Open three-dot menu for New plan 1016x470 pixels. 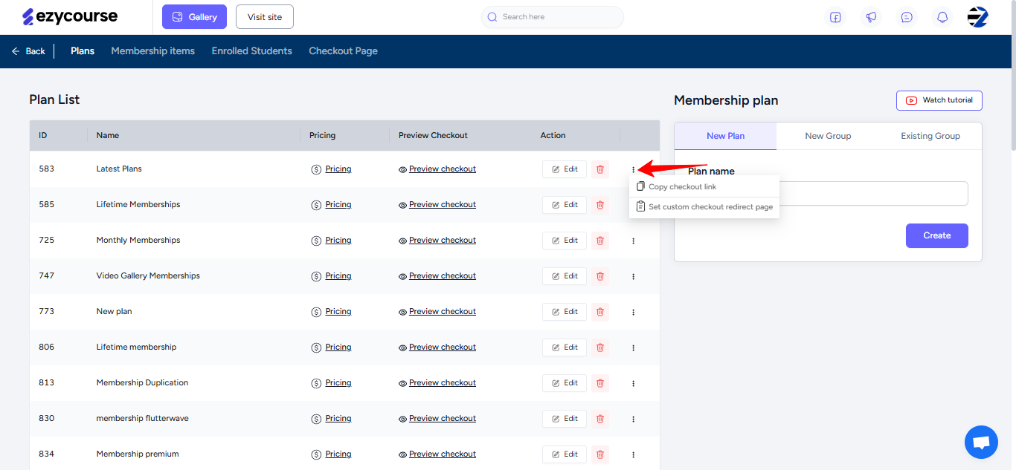click(634, 312)
